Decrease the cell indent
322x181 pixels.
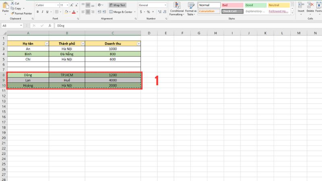(99, 12)
